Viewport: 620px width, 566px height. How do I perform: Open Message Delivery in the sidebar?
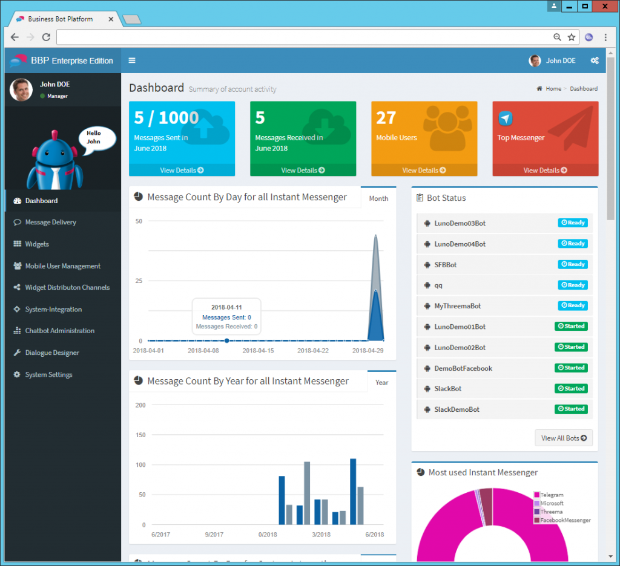63,223
